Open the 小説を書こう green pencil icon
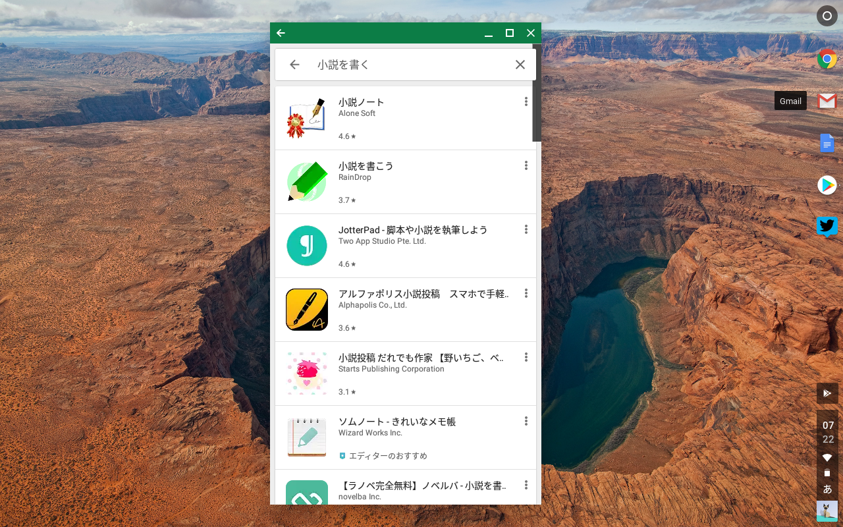 coord(307,182)
